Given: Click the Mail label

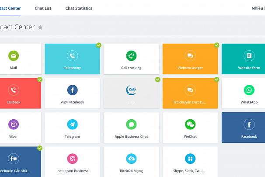Looking at the screenshot, I should 14,68.
